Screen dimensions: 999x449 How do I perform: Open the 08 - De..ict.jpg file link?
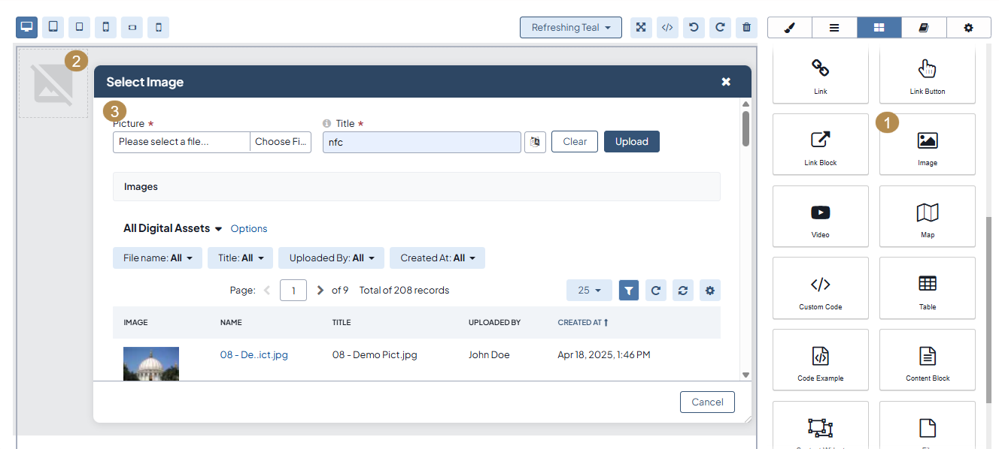point(254,354)
